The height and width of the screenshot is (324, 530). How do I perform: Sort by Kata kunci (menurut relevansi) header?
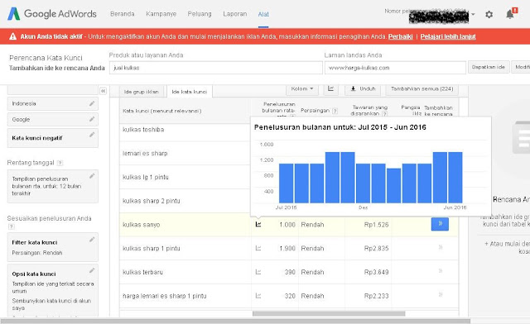162,111
